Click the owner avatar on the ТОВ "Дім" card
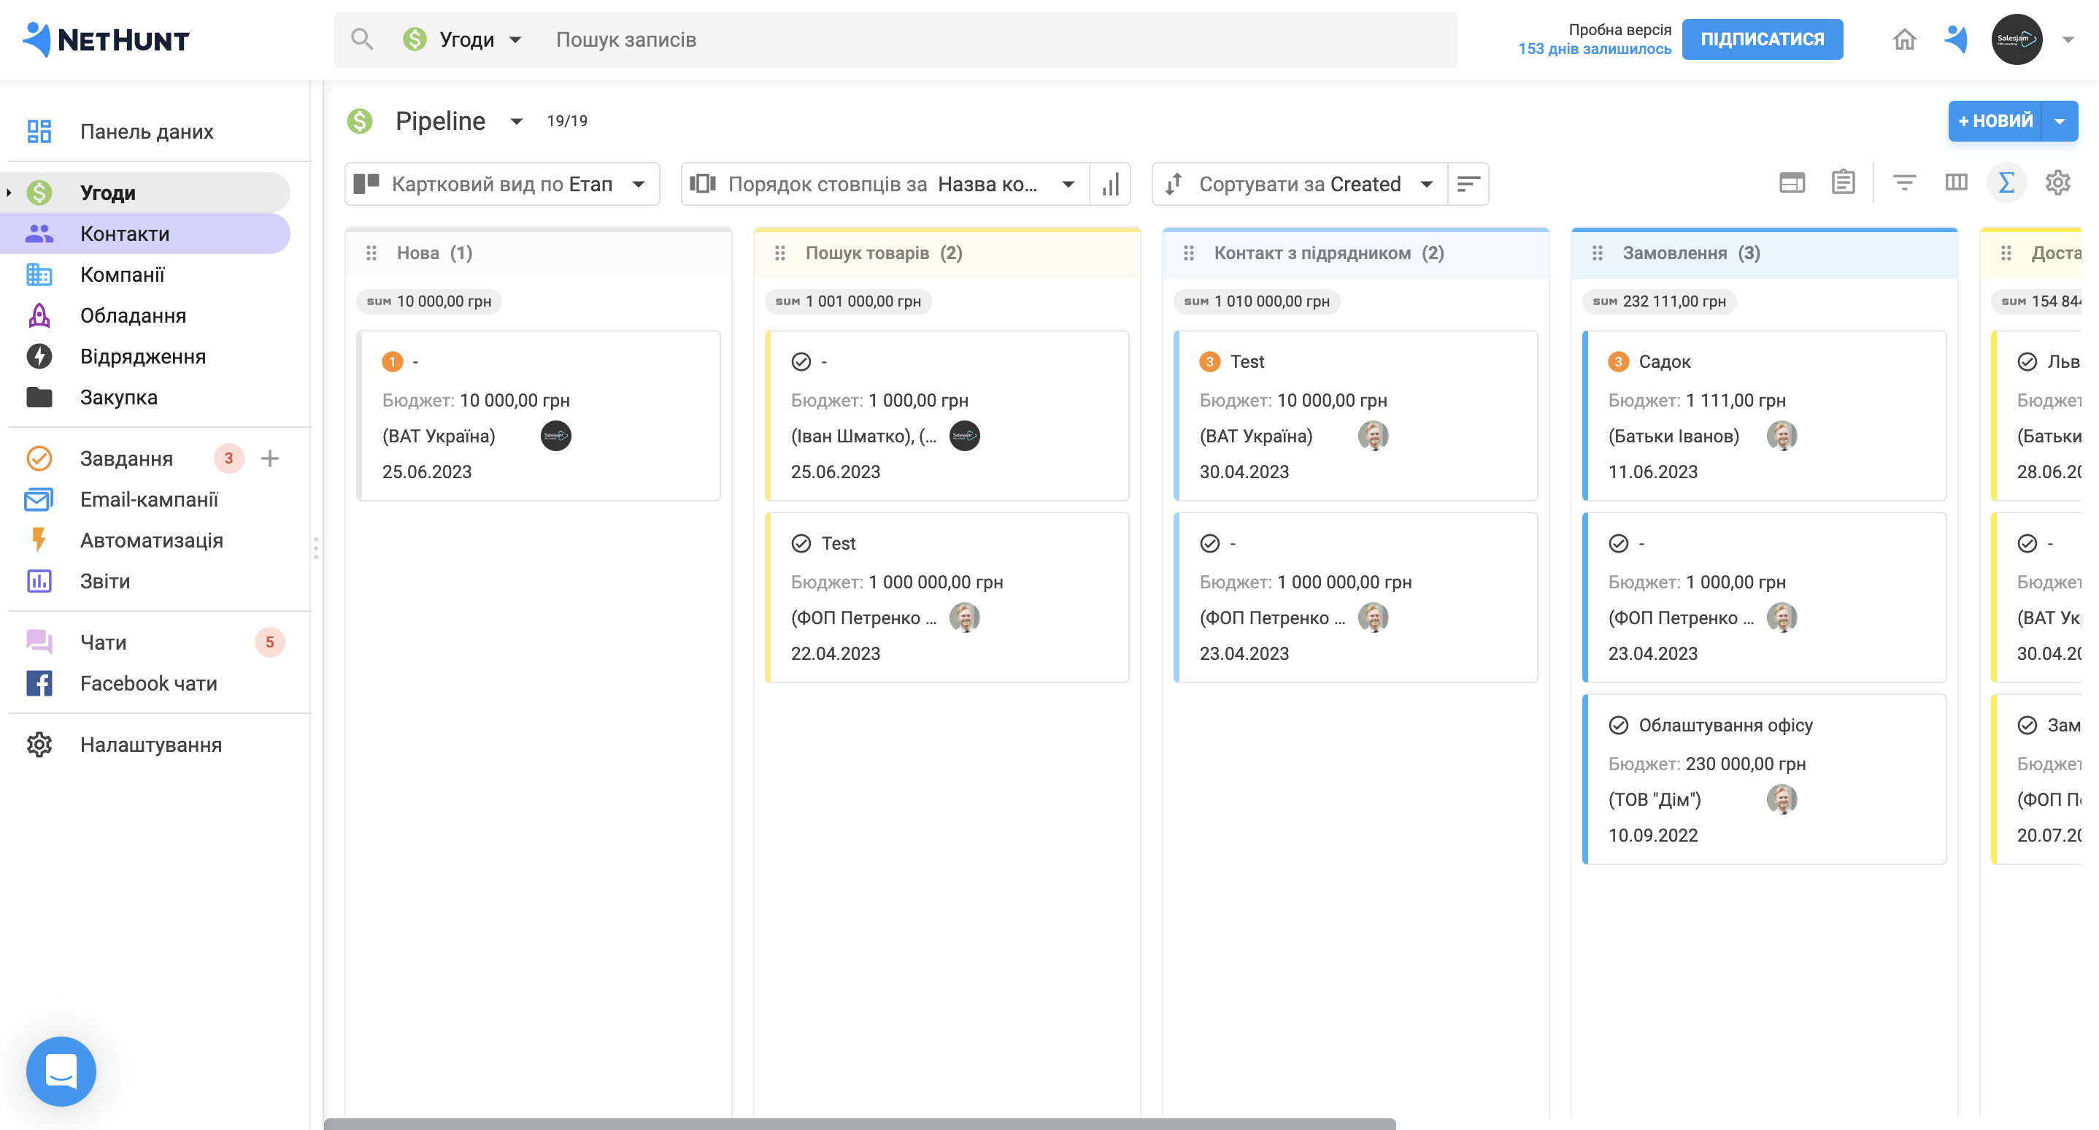This screenshot has height=1130, width=2099. click(x=1782, y=799)
